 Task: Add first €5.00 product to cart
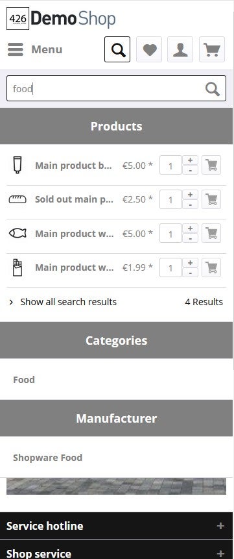211,165
